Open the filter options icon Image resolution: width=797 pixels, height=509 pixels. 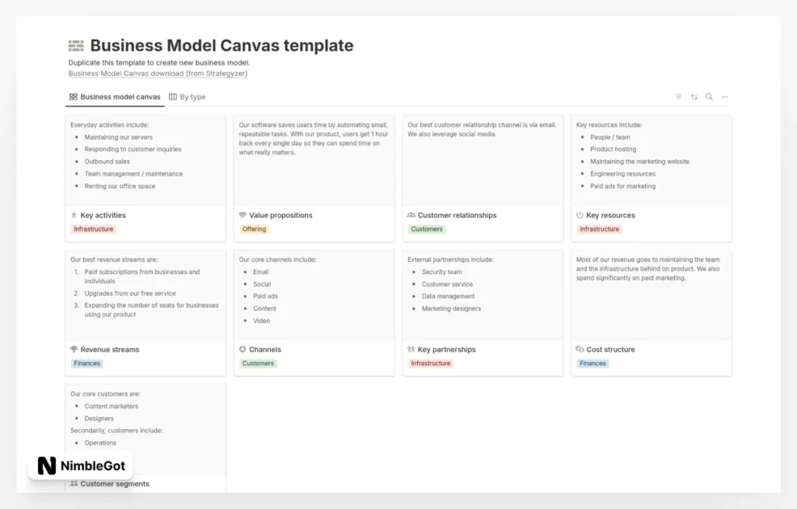point(678,96)
